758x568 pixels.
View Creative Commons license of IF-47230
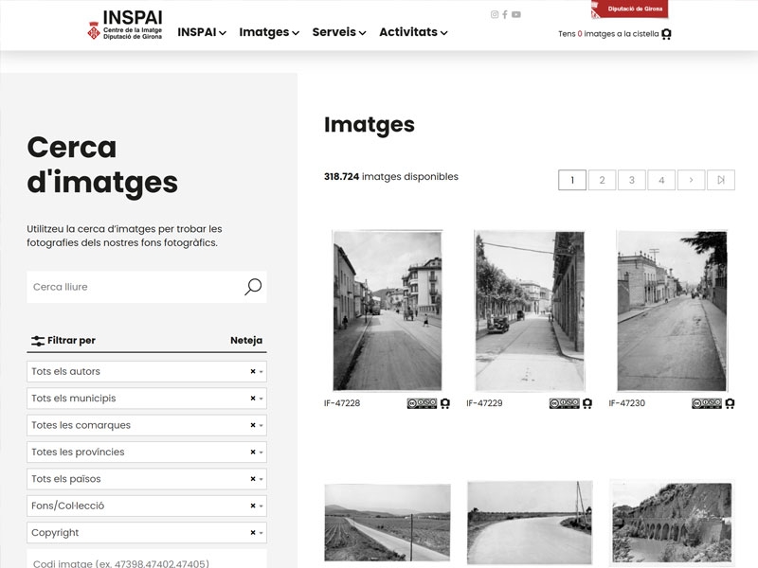(706, 402)
